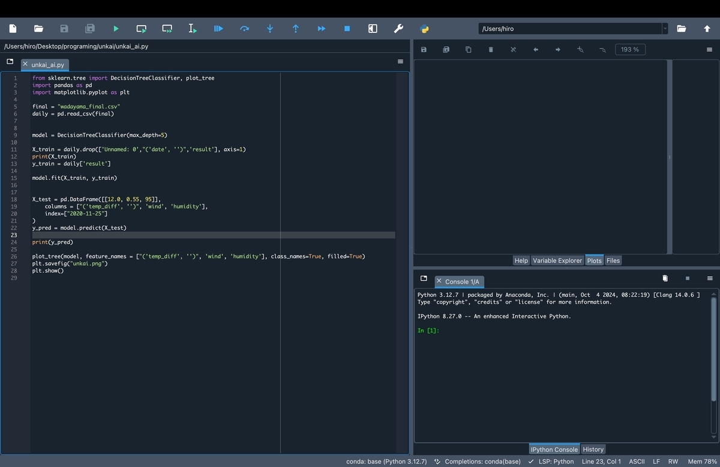Select the Console 1/A tab
The image size is (720, 467).
click(458, 281)
